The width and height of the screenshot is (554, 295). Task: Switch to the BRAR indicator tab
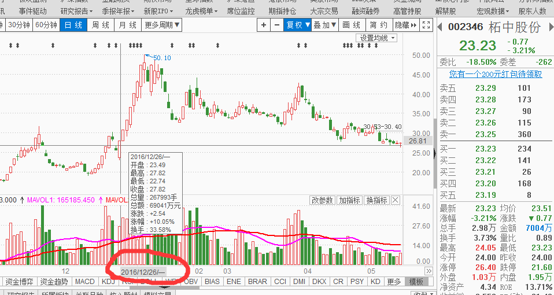coord(257,282)
